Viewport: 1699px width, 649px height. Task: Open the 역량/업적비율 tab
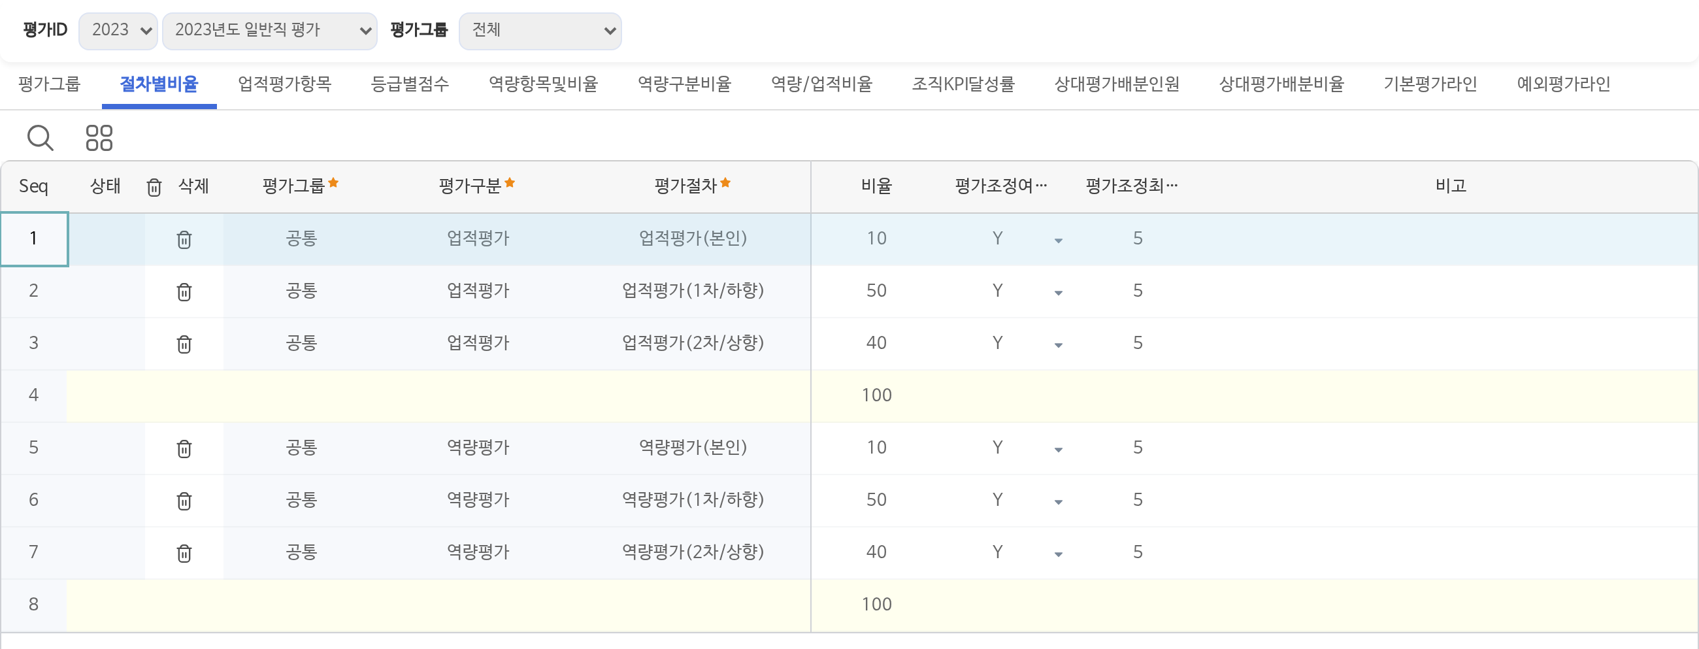pos(822,84)
